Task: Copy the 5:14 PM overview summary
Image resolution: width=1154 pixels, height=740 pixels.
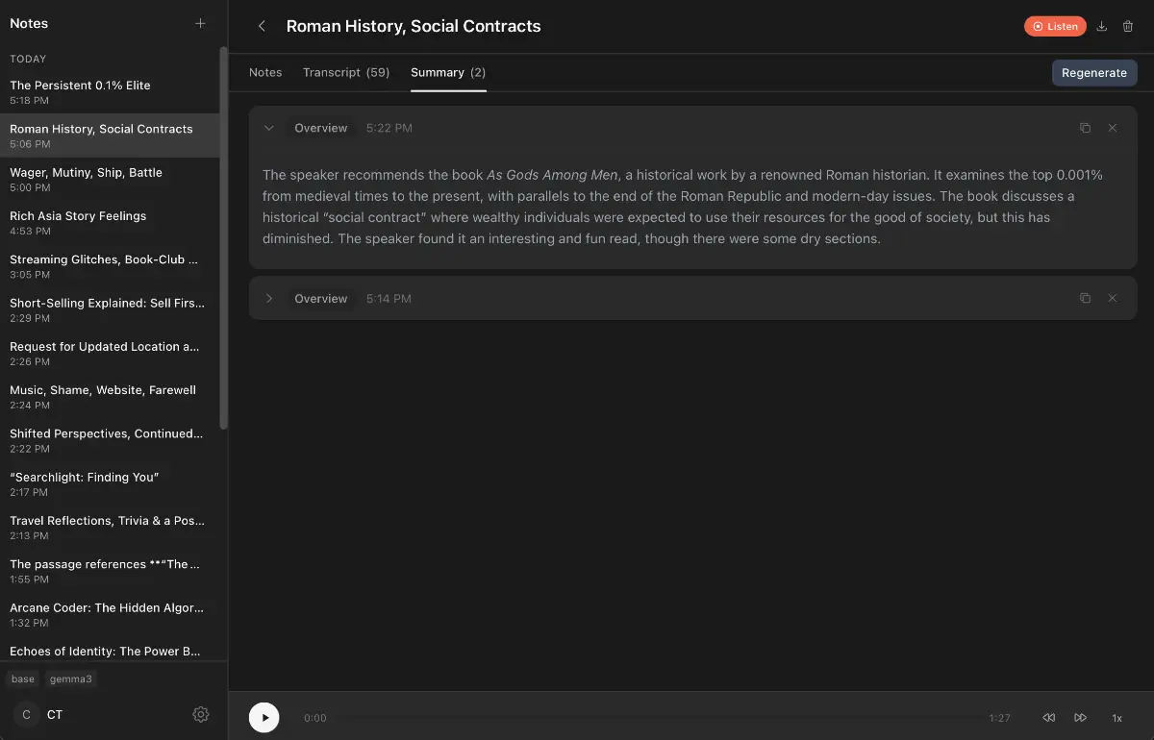Action: (x=1085, y=299)
